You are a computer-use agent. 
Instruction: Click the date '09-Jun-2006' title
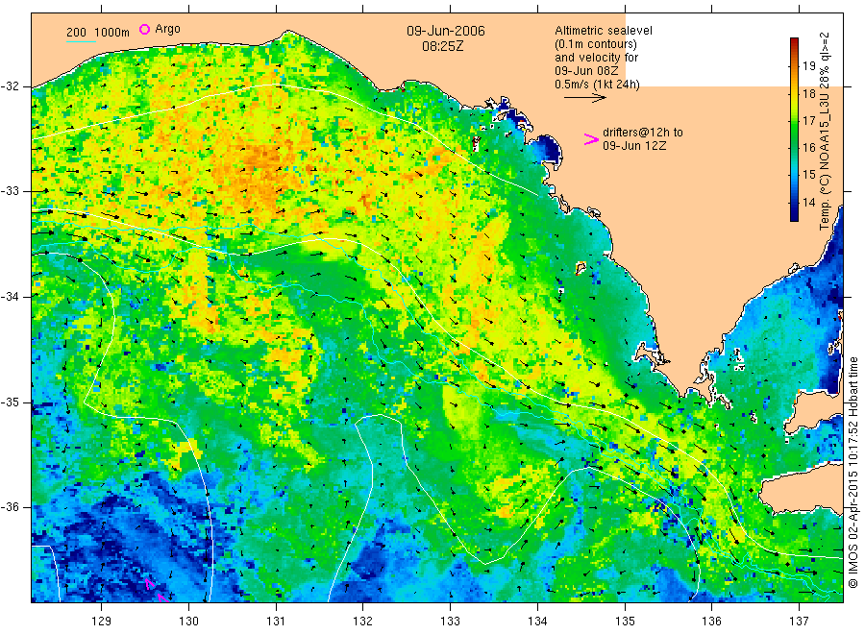pyautogui.click(x=446, y=31)
